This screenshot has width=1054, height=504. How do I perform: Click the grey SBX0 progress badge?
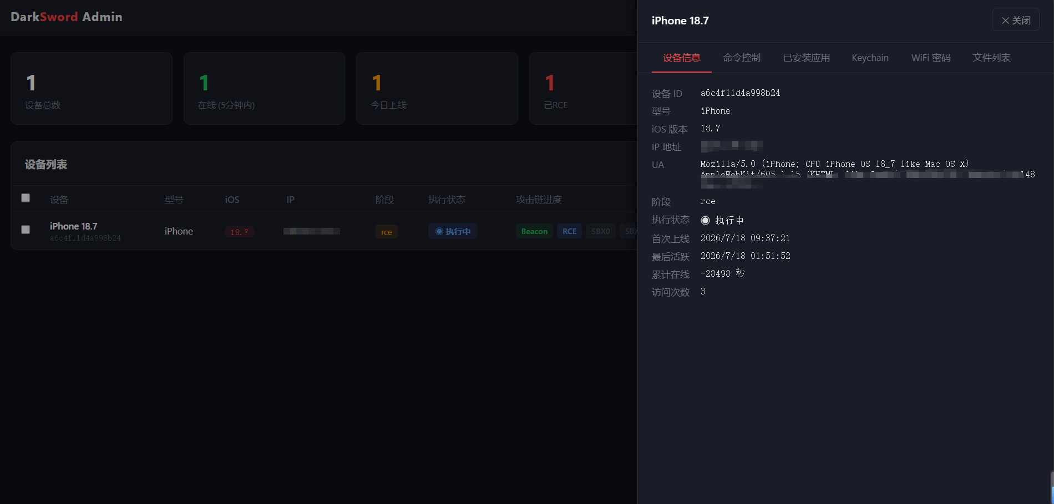(600, 231)
